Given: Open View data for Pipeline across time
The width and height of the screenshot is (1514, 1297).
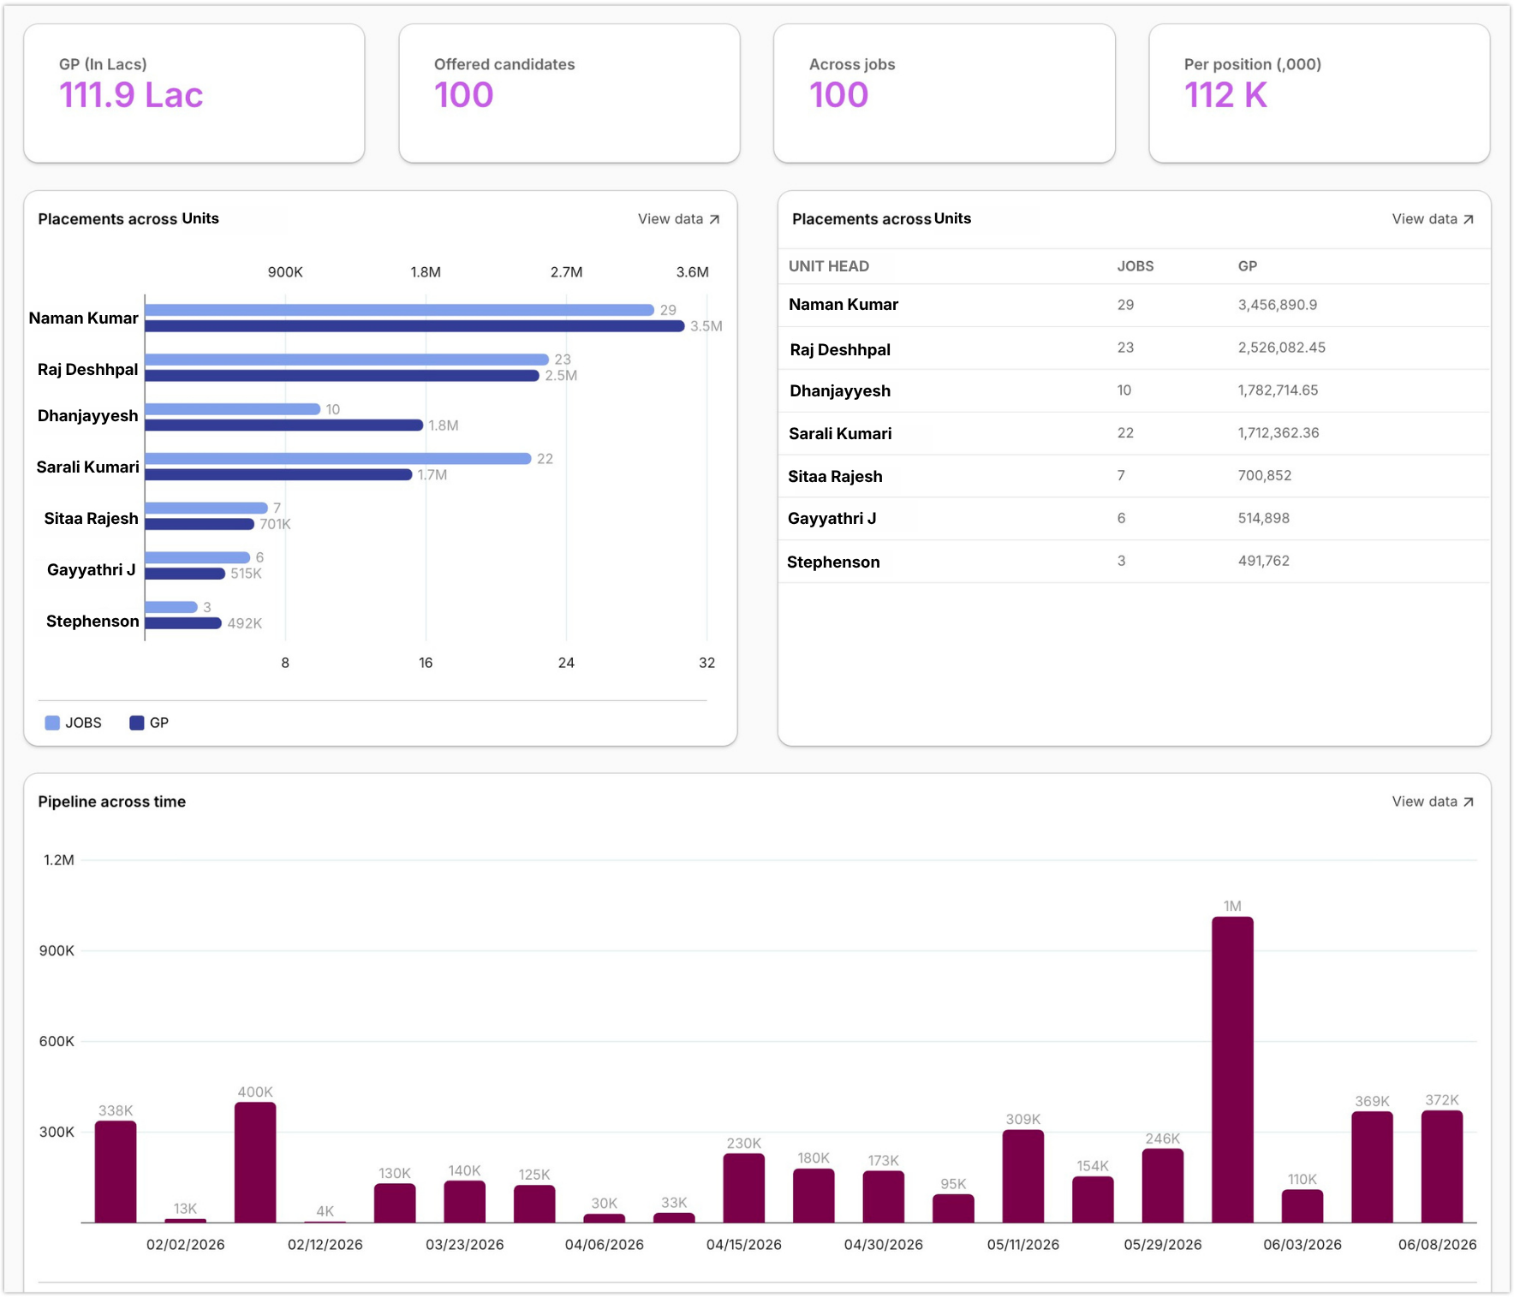Looking at the screenshot, I should tap(1433, 801).
